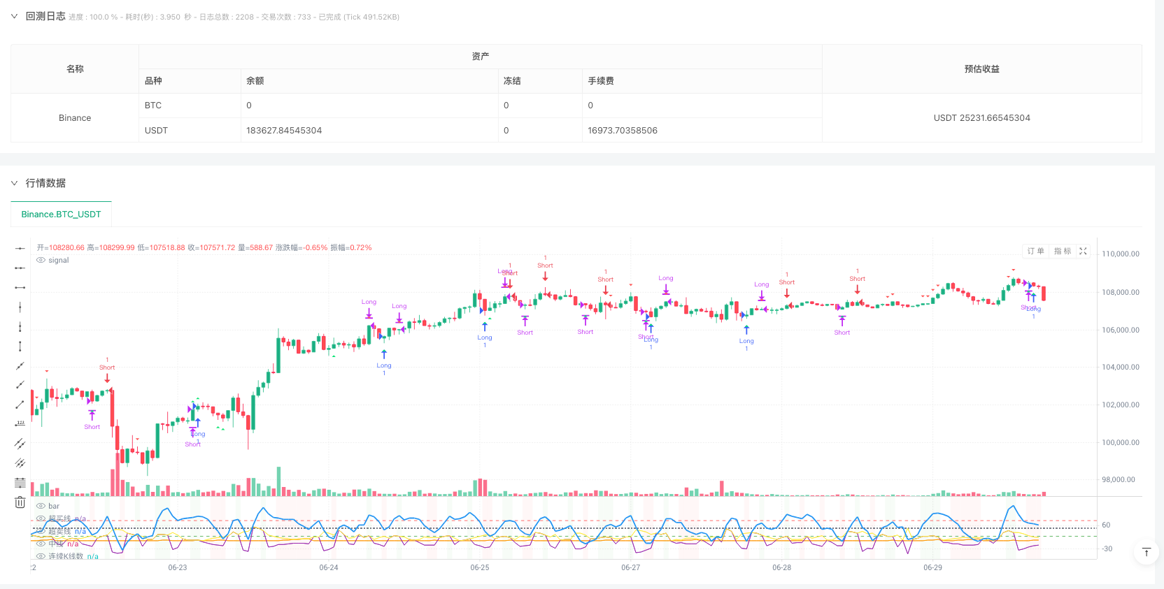Click the trash icon to delete drawings

coord(20,502)
